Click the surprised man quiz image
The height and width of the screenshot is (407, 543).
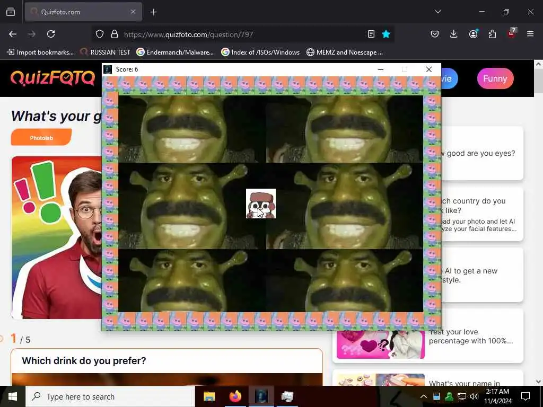(57, 237)
